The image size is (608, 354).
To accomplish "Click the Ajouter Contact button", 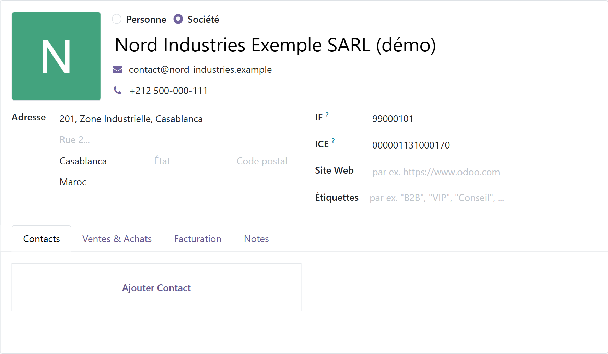I will point(156,287).
